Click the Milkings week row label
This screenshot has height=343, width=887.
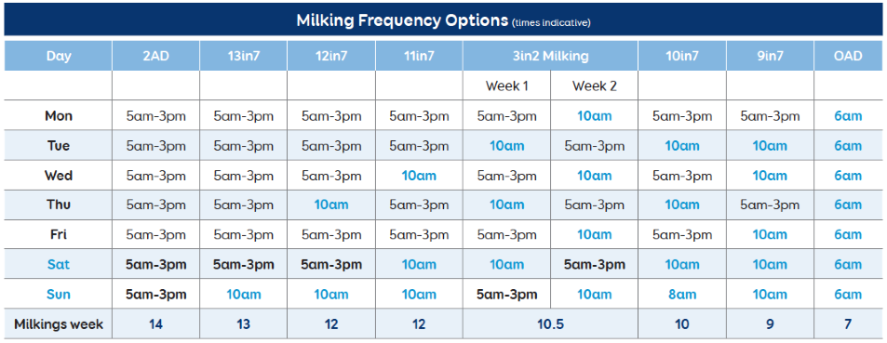click(59, 324)
